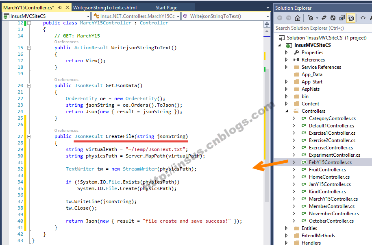Select HomeController.cs file
The image size is (372, 245).
click(329, 177)
